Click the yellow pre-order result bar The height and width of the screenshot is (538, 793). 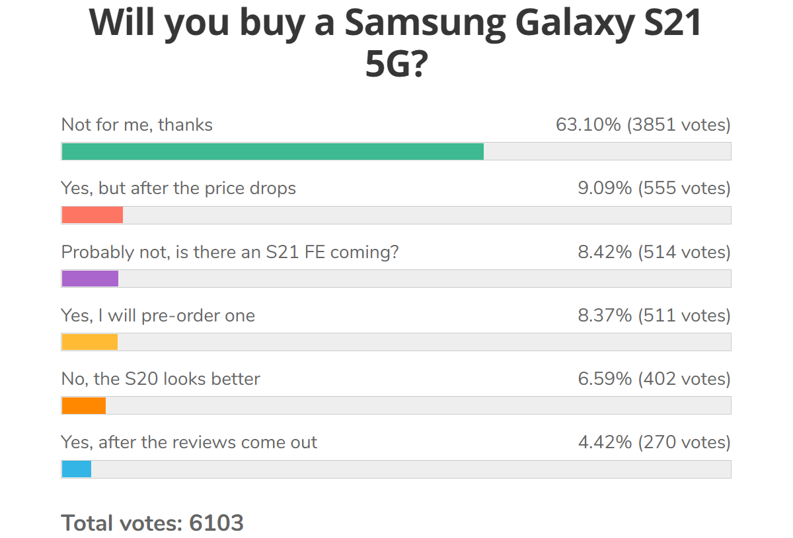tap(90, 342)
